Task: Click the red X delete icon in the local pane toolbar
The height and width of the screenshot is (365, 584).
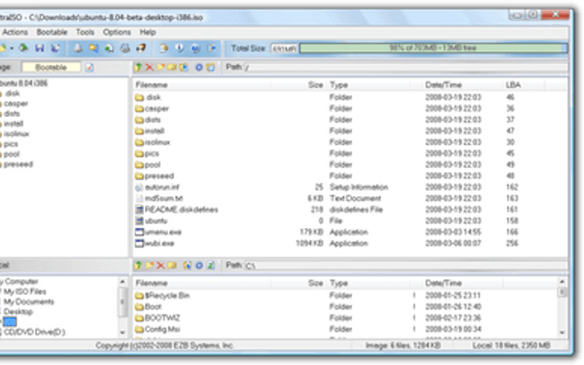Action: (161, 266)
